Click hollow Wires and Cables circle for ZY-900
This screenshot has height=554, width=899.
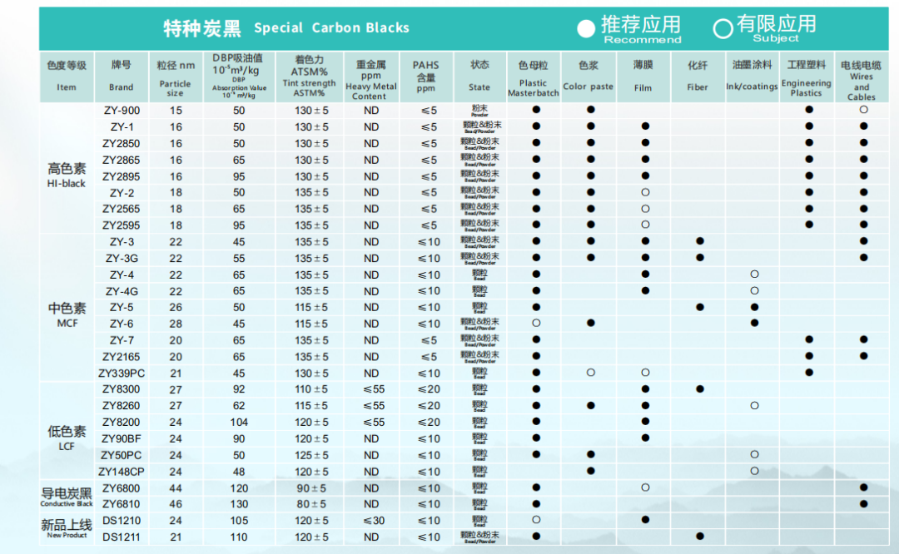click(863, 110)
